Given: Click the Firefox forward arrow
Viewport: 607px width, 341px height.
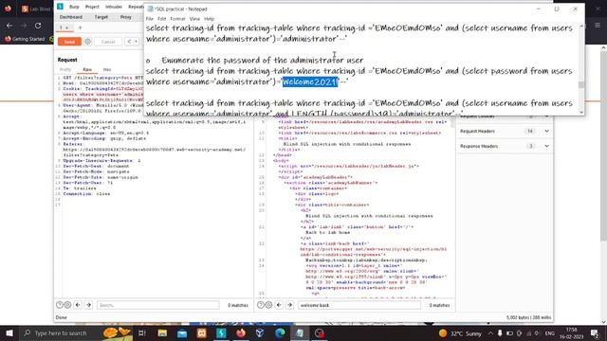Looking at the screenshot, I should point(24,26).
